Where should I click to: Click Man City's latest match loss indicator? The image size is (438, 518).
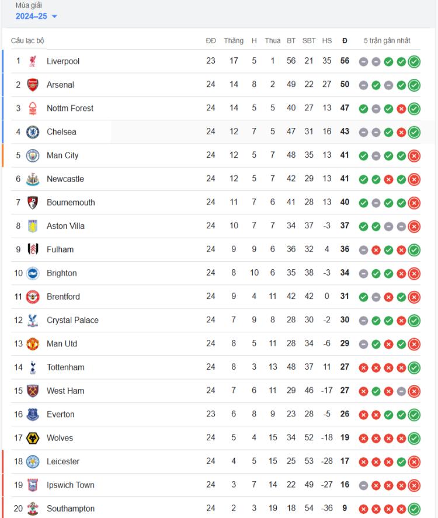[414, 156]
